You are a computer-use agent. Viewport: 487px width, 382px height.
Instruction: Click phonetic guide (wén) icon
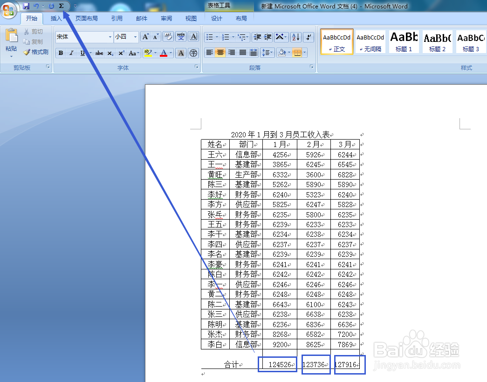(181, 37)
